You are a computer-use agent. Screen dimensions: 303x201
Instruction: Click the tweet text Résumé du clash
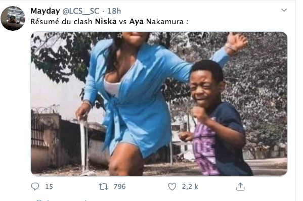61,22
